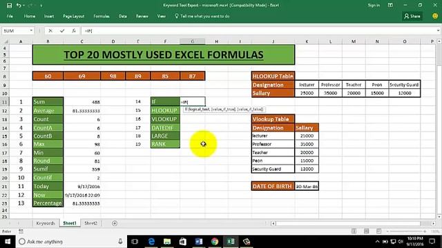Select the Percentage label cell
The height and width of the screenshot is (248, 442).
pos(48,203)
